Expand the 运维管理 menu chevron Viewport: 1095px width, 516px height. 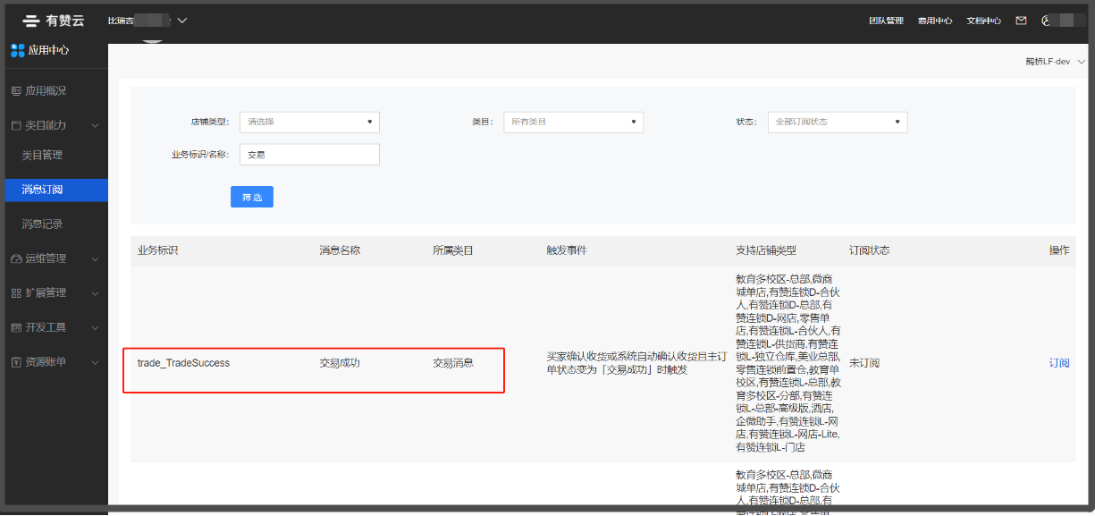pos(96,258)
